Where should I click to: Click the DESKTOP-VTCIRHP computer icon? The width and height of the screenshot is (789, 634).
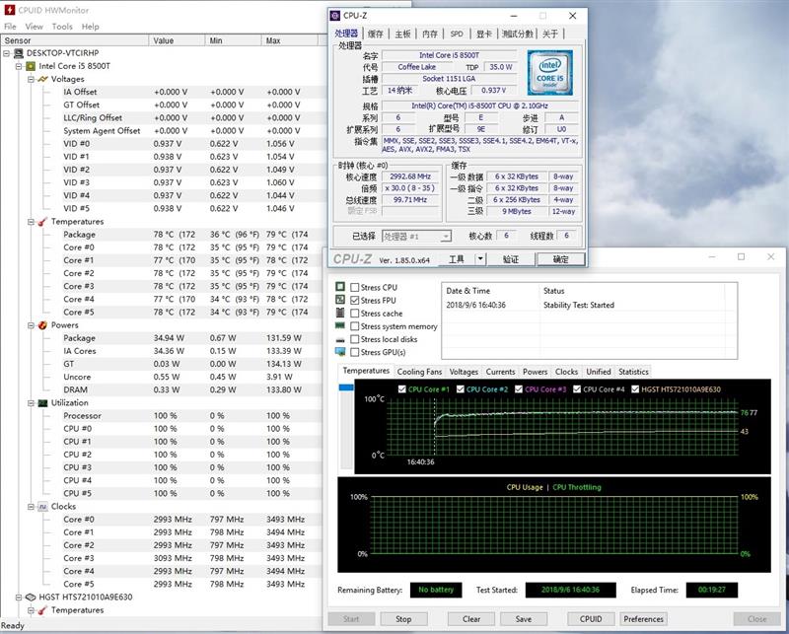pyautogui.click(x=19, y=53)
